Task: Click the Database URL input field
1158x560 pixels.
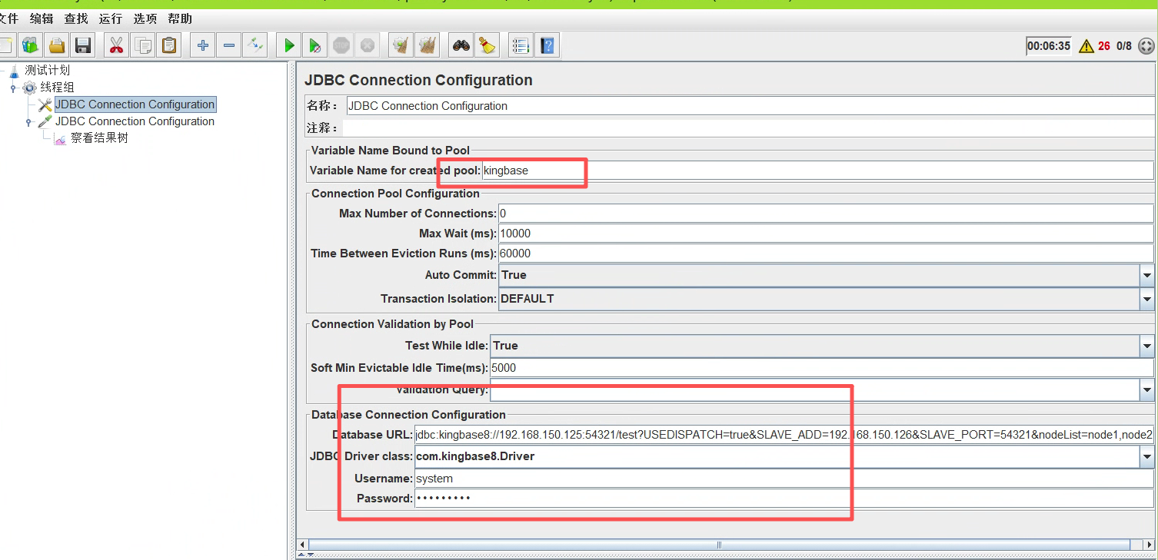Action: coord(783,435)
